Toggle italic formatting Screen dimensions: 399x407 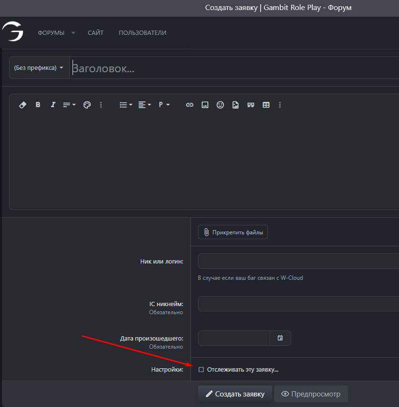[53, 105]
